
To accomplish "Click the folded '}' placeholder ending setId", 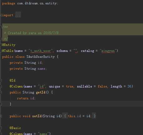I will (94, 116).
